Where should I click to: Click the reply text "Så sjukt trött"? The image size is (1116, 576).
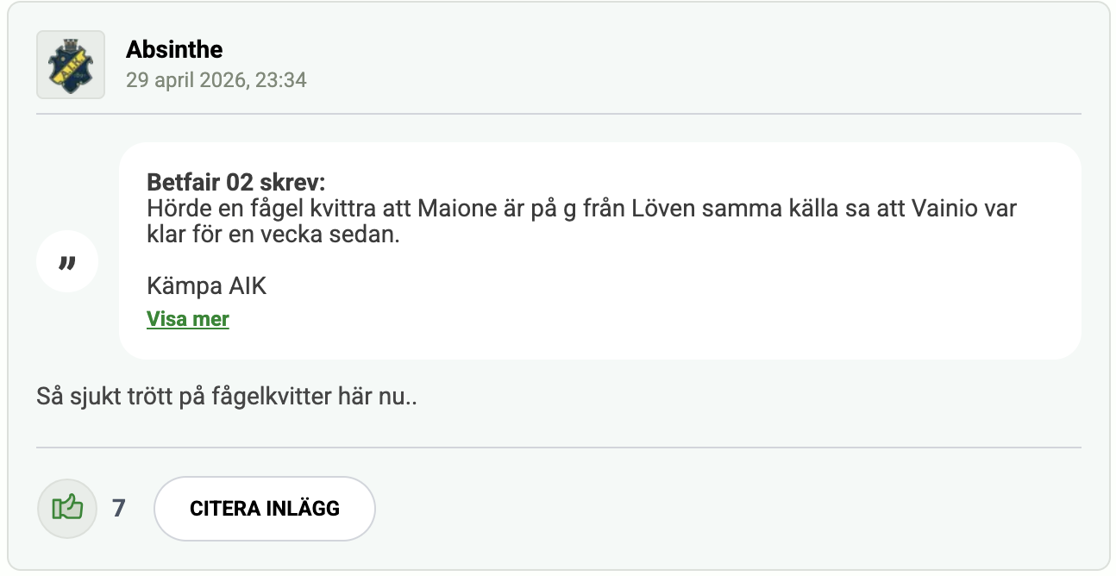pyautogui.click(x=227, y=397)
